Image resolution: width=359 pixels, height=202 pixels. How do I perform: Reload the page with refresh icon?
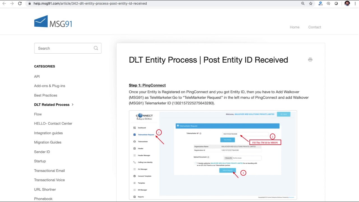(x=20, y=3)
